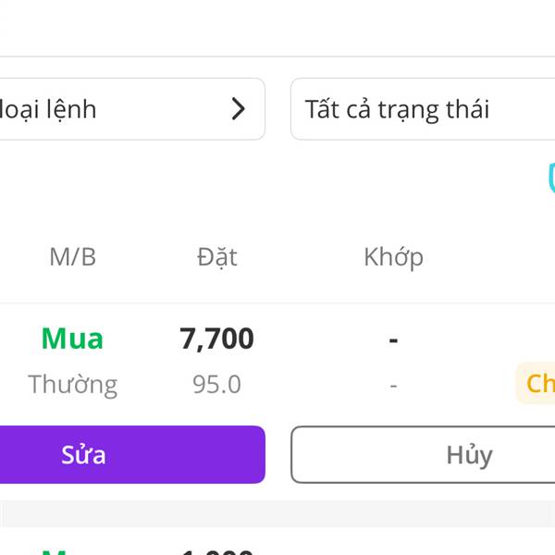Expand the "Tất cả trạng thái" status filter

pyautogui.click(x=423, y=109)
